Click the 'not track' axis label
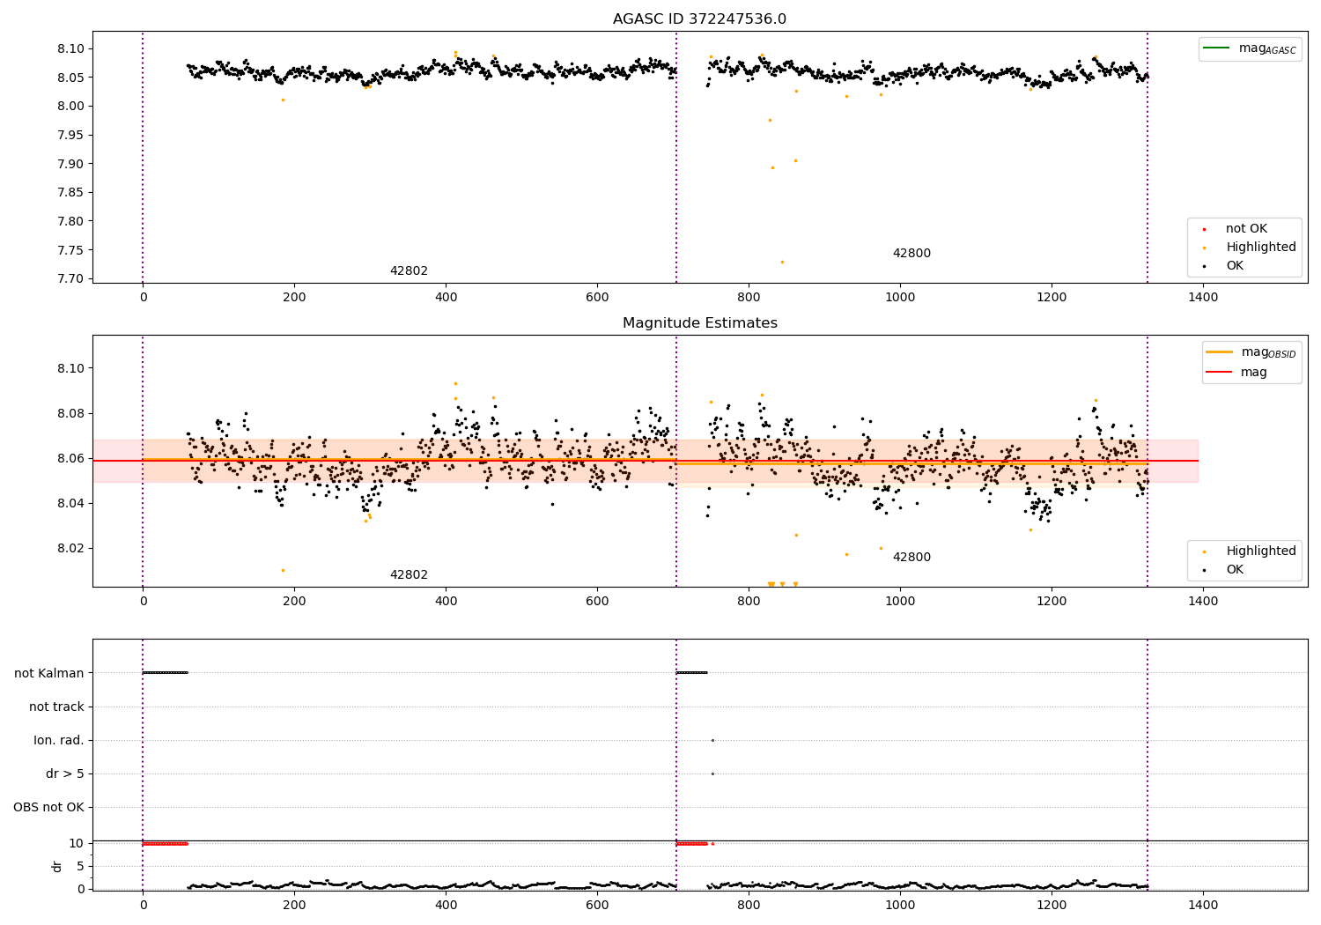Image resolution: width=1321 pixels, height=925 pixels. 56,707
